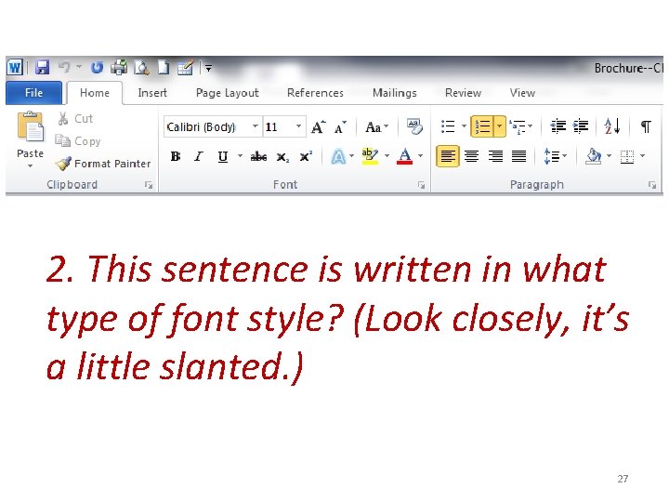The image size is (669, 502).
Task: Open the Clipboard dialog launcher
Action: (x=149, y=185)
